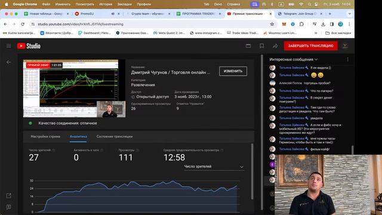Open the MetaMask fox extension
Screen dimensions: 382x215
(284, 24)
